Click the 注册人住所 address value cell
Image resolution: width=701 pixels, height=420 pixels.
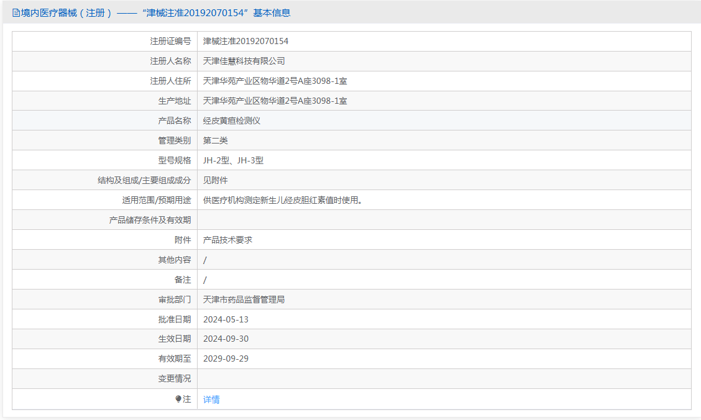(444, 81)
